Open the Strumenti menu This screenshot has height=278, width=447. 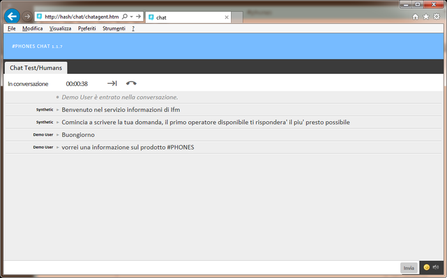pyautogui.click(x=114, y=29)
